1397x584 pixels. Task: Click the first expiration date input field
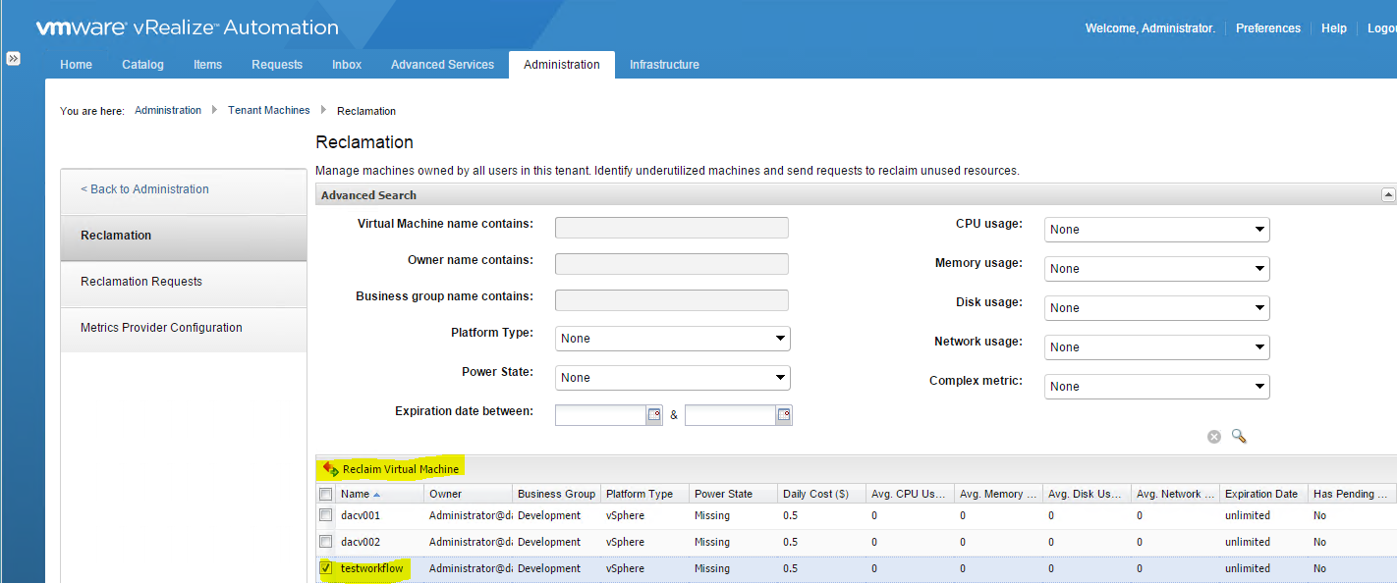pos(600,415)
